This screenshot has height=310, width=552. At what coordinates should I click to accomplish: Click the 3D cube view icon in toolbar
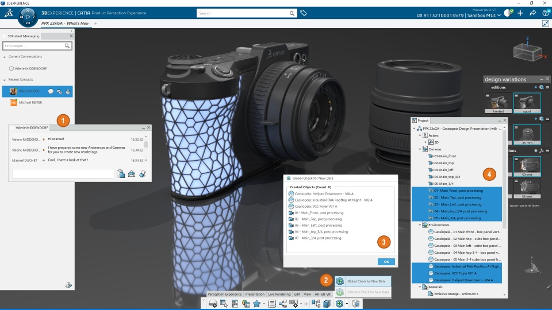[x=356, y=304]
